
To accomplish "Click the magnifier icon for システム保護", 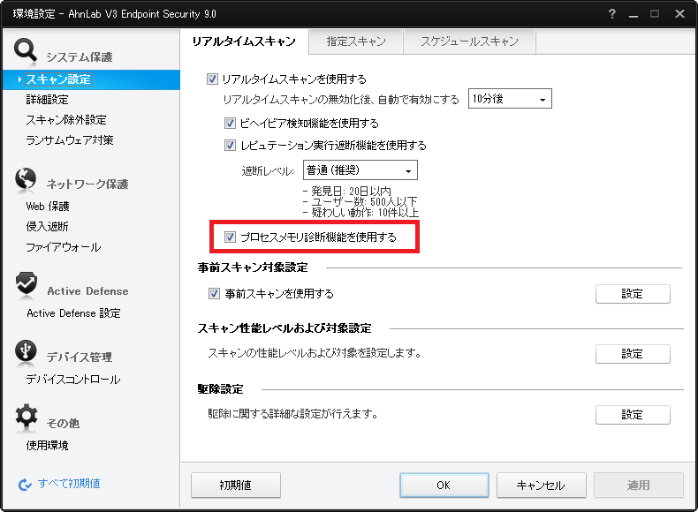I will (25, 49).
